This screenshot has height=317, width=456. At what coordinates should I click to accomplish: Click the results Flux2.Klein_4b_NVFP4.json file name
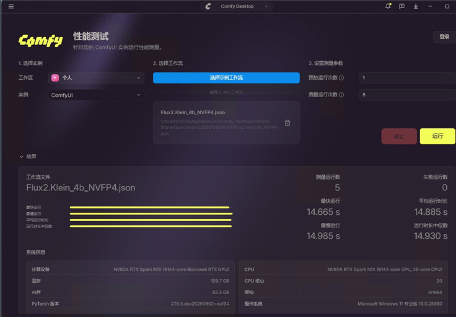[x=81, y=187]
